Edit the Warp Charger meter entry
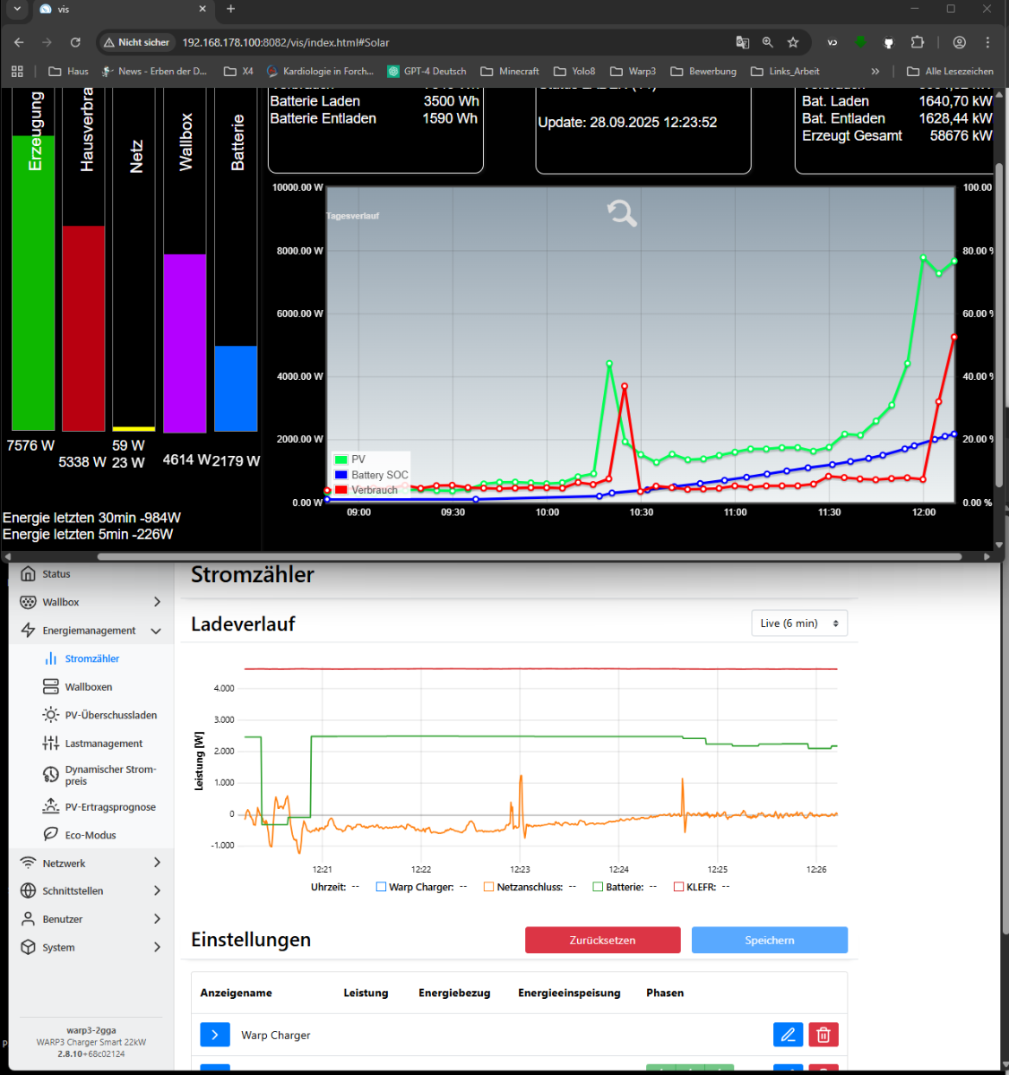Viewport: 1009px width, 1075px height. pyautogui.click(x=788, y=1035)
